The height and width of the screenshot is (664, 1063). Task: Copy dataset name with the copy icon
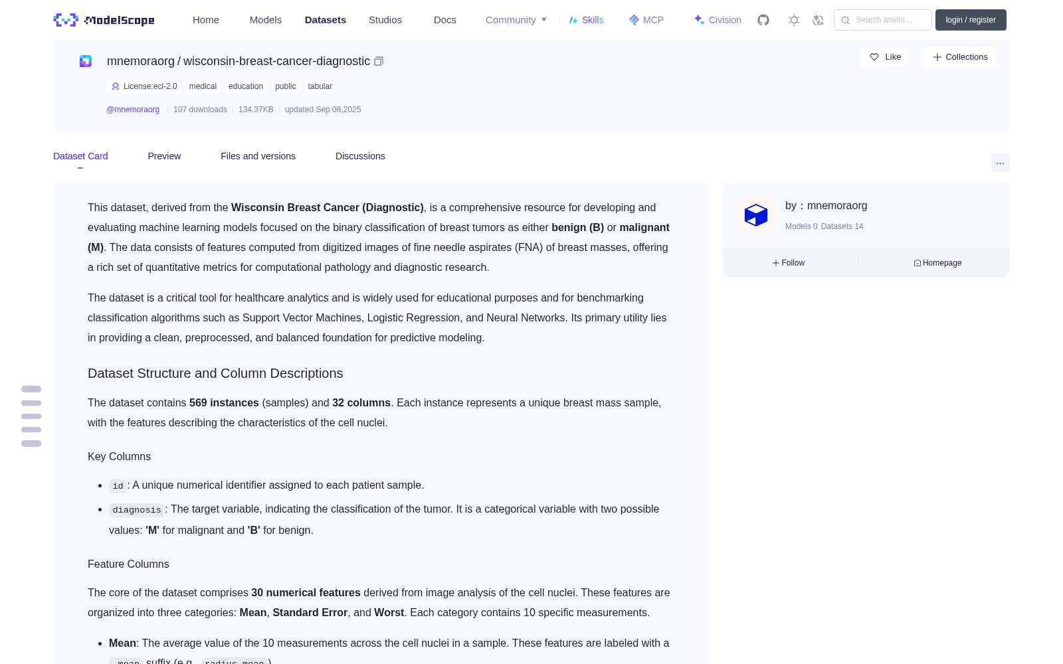click(x=379, y=61)
